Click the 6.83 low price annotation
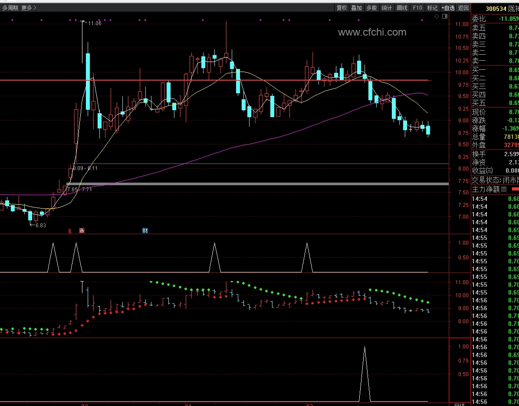The width and height of the screenshot is (519, 406). tap(40, 225)
